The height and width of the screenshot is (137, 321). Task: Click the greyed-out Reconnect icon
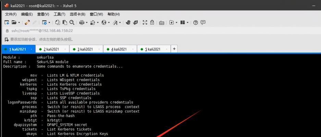(x=35, y=23)
